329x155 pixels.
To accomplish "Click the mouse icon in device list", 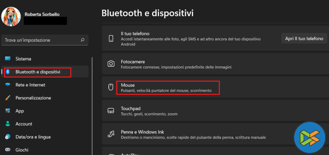I will [111, 87].
